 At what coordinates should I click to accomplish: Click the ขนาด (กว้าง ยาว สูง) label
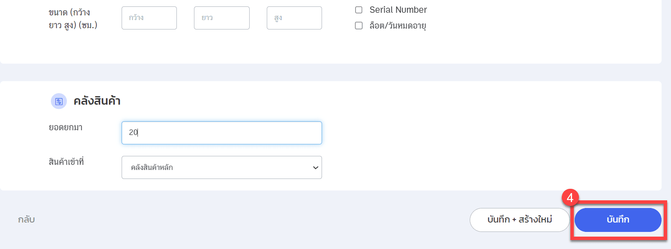[x=73, y=18]
